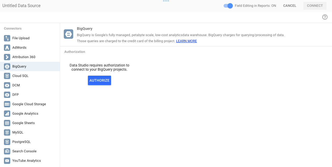Image resolution: width=332 pixels, height=167 pixels.
Task: Choose the PostgreSQL connector entry
Action: pos(22,142)
